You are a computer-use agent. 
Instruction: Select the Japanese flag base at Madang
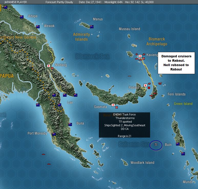[x=49, y=66]
